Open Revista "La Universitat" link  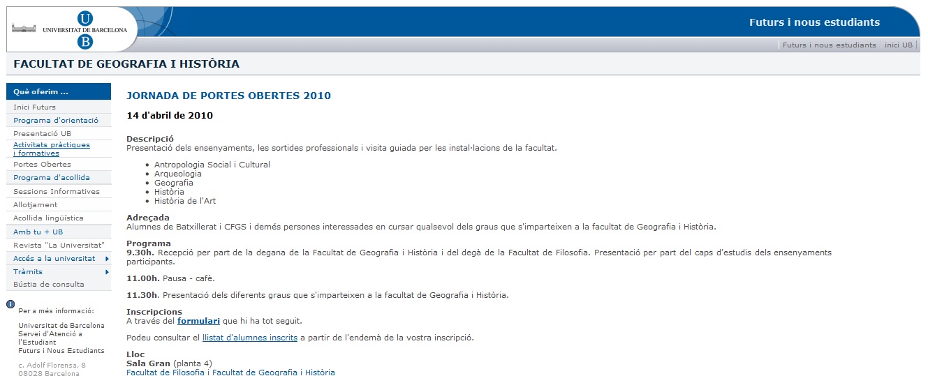[59, 246]
